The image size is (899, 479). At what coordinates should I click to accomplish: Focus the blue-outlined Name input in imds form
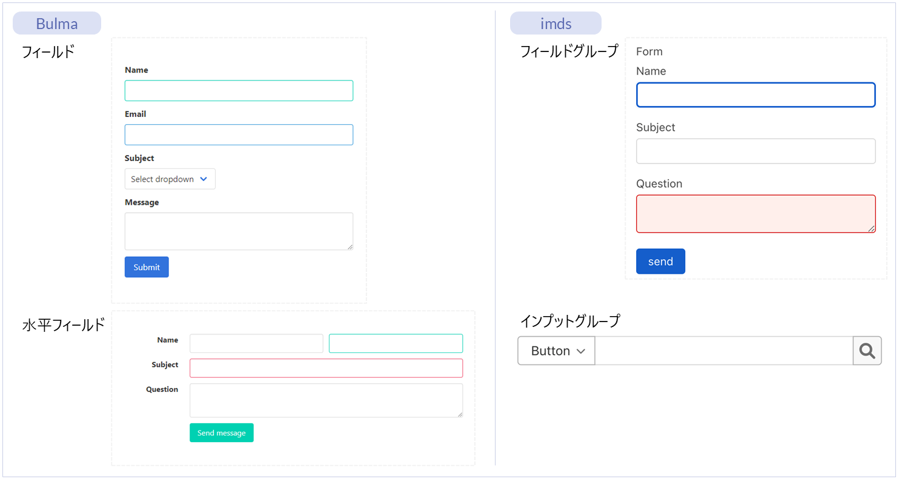pos(755,95)
